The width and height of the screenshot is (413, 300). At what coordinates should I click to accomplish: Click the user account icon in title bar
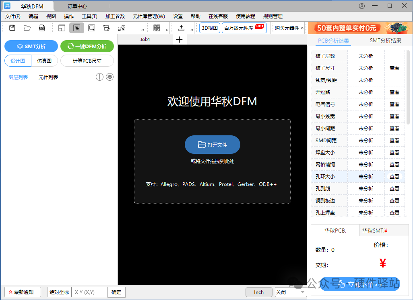(x=362, y=6)
